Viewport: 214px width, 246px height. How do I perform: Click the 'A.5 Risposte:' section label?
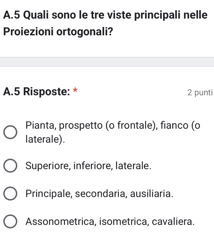37,91
